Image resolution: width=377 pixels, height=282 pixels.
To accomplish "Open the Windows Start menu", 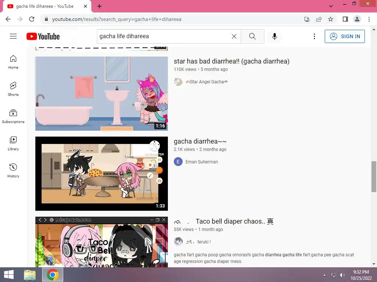I will (9, 275).
